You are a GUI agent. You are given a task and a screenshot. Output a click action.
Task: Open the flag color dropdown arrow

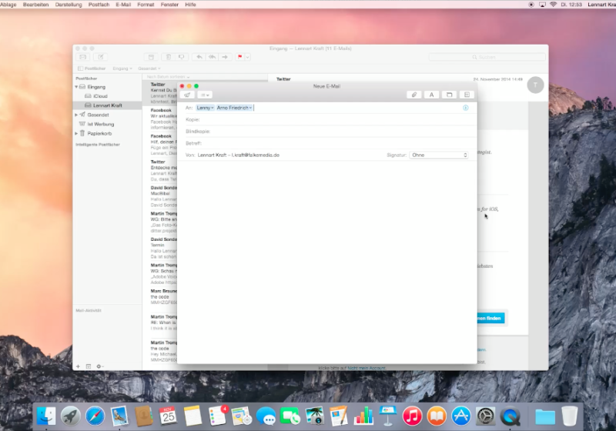(x=247, y=57)
